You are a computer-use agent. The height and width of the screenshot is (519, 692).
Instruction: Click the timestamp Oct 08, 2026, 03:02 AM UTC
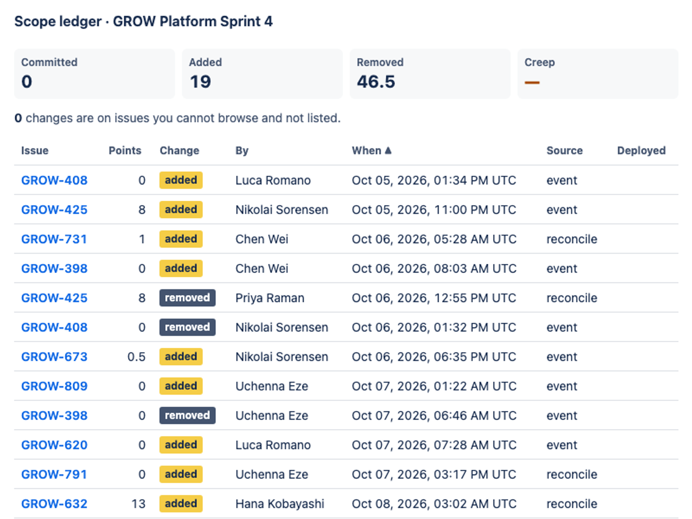tap(434, 503)
